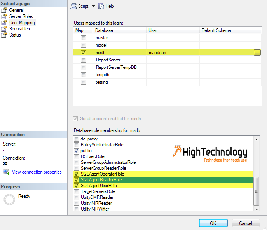Enable the UtilityIMRReader checkbox
Image resolution: width=267 pixels, height=230 pixels.
coord(76,203)
